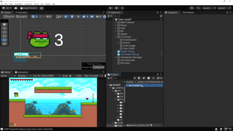Select the Transform tool
Viewport: 233px width, 131px height.
[x=4, y=44]
